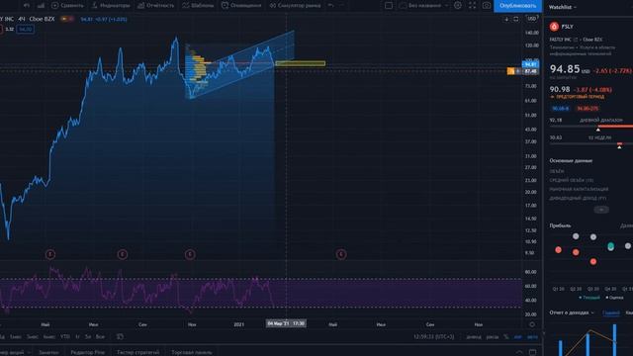Click the FSLY symbol logo icon
Viewport: 633px width, 356px height.
click(x=554, y=27)
